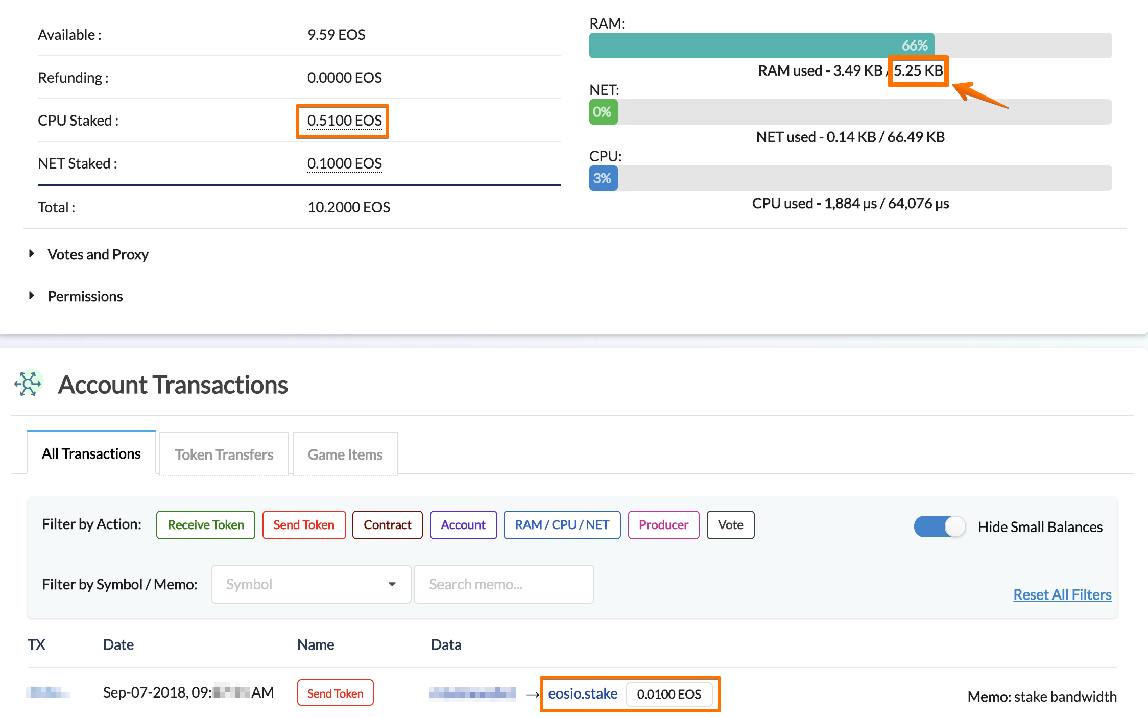Open the Symbol filter dropdown
The width and height of the screenshot is (1148, 718).
click(x=311, y=584)
